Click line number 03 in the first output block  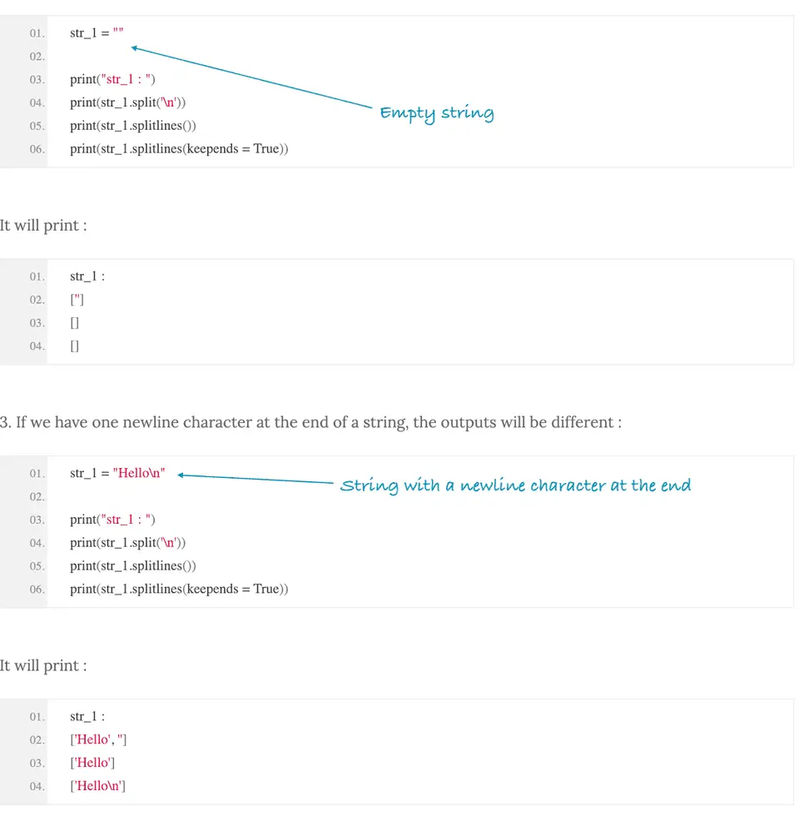coord(37,323)
